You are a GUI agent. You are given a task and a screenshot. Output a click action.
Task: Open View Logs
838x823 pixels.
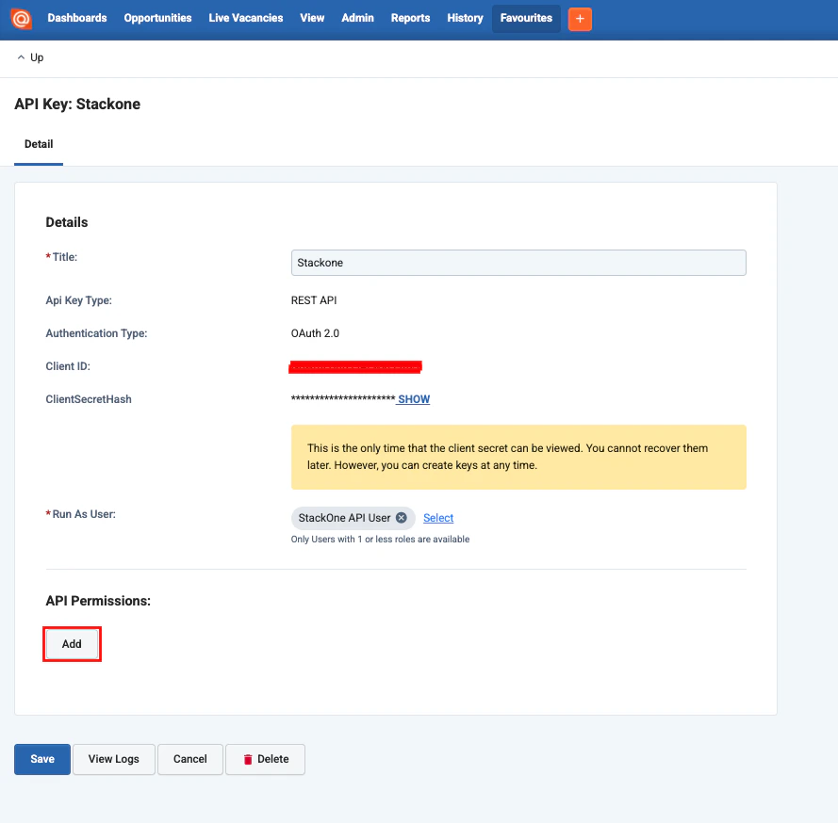[114, 759]
